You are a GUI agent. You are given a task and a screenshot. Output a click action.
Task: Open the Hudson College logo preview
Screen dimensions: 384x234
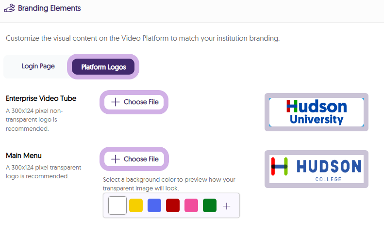[x=316, y=169]
